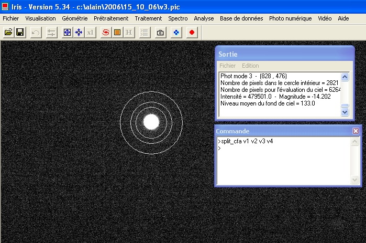
Task: Click the Save floppy disk icon
Action: click(x=20, y=32)
